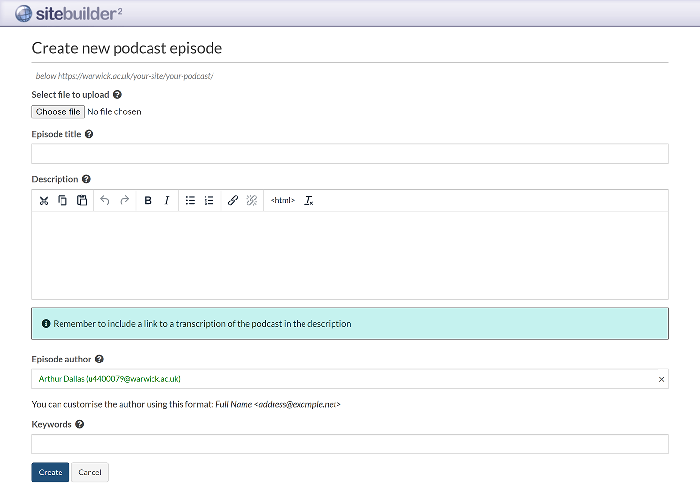Toggle italic formatting

tap(167, 200)
